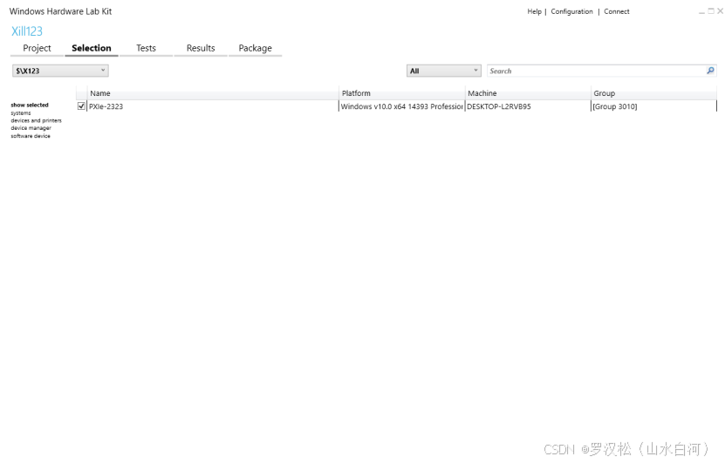Screen dimensions: 725x463
Task: Select the 'systems' view filter
Action: coord(21,112)
